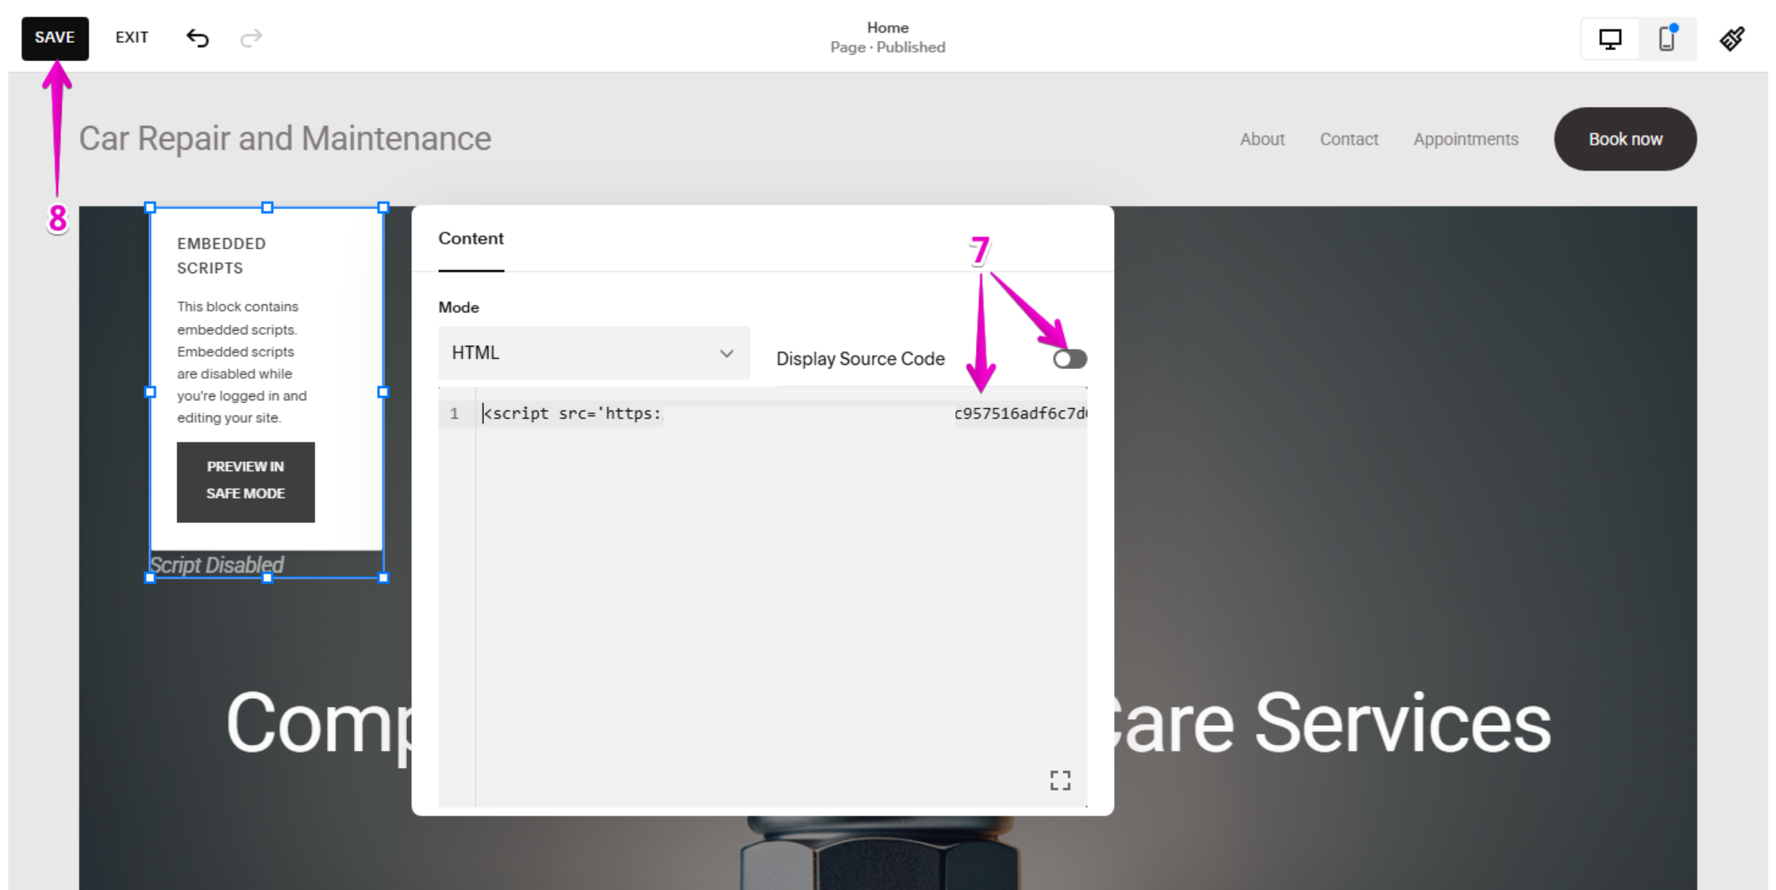Open site styles paintbrush icon
This screenshot has width=1776, height=890.
(x=1732, y=39)
